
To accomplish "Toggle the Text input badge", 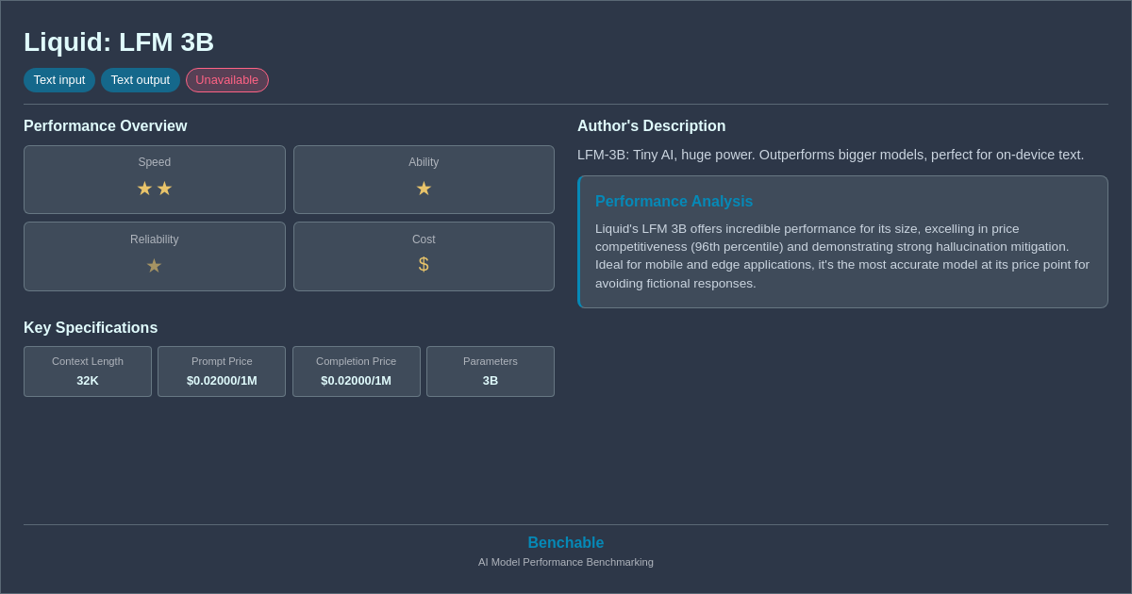I will [x=59, y=80].
